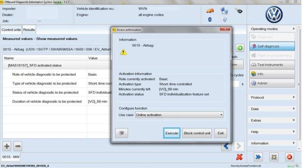Click the ignition key icon
This screenshot has width=302, height=168.
[x=238, y=11]
